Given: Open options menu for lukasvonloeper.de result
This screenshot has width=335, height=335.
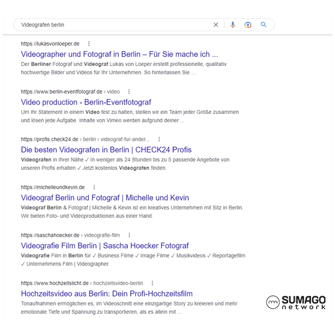Looking at the screenshot, I should point(89,44).
